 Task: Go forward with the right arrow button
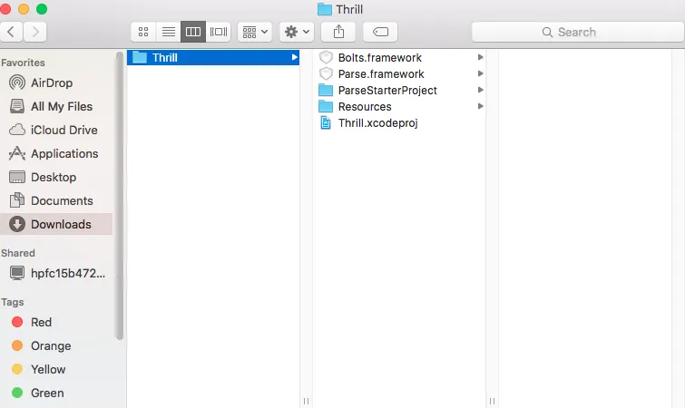pos(35,32)
